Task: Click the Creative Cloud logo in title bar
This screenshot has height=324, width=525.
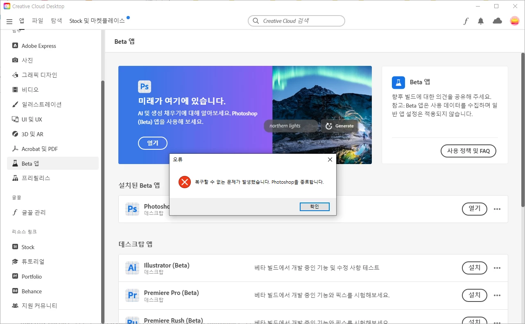Action: [7, 6]
